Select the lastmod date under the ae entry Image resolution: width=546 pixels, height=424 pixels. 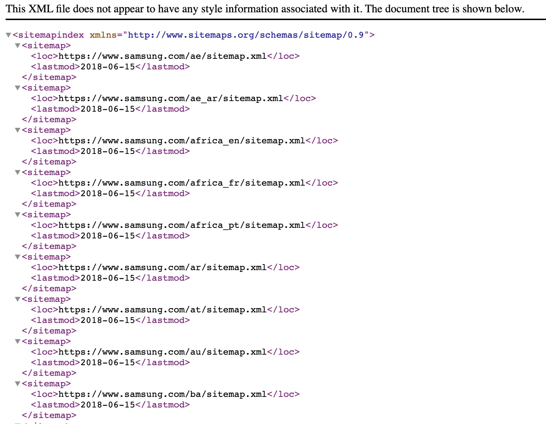[107, 67]
